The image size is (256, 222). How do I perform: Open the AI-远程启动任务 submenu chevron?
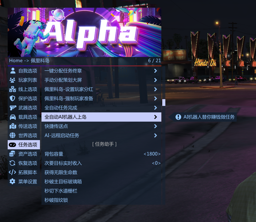[156, 135]
